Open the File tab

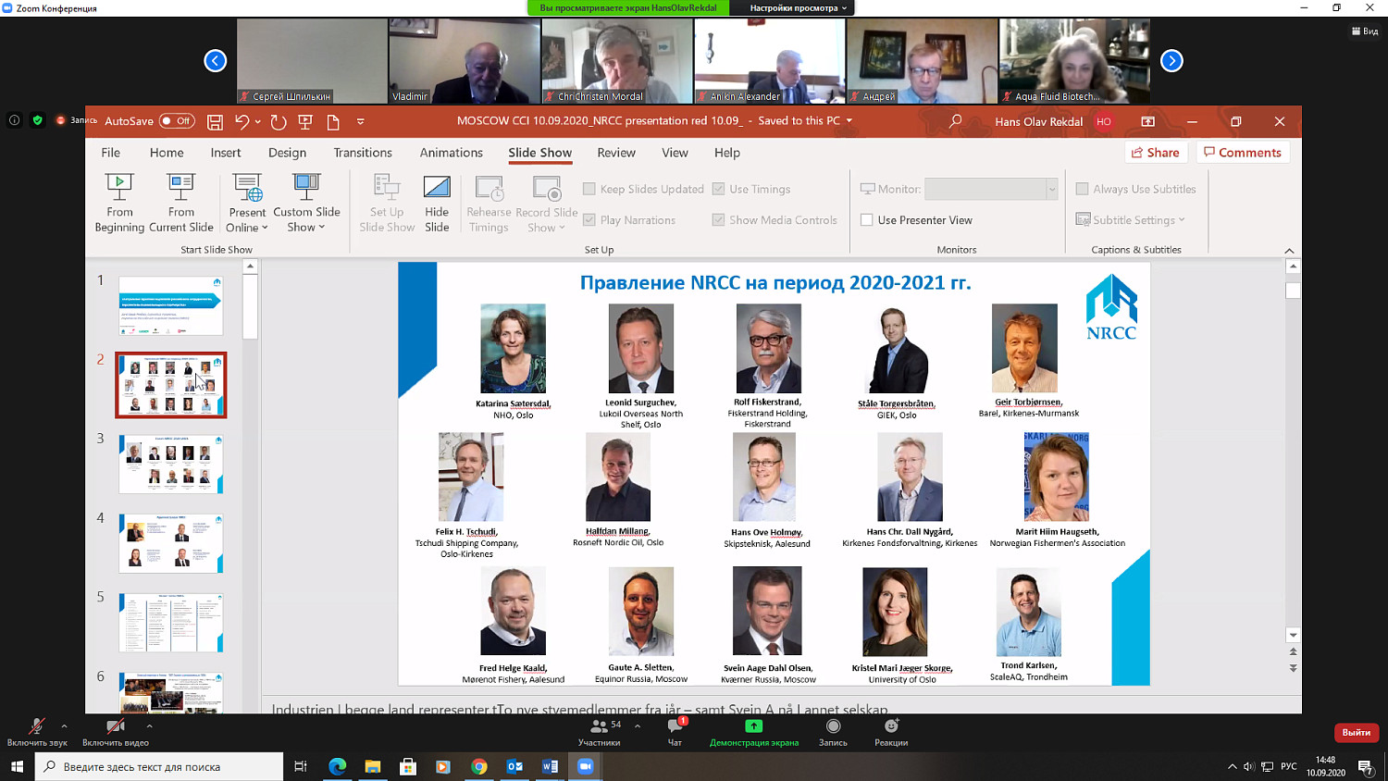coord(110,153)
